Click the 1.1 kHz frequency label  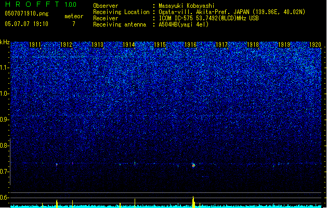5,68
